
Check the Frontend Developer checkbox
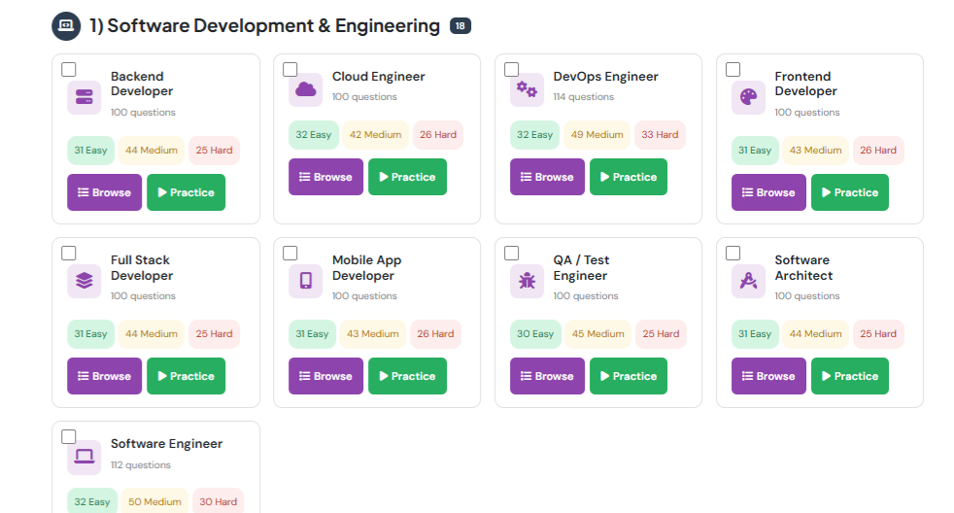point(733,69)
